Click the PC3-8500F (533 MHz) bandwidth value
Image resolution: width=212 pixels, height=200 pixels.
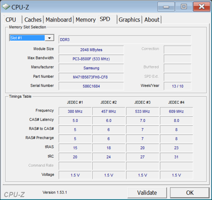tap(91, 59)
